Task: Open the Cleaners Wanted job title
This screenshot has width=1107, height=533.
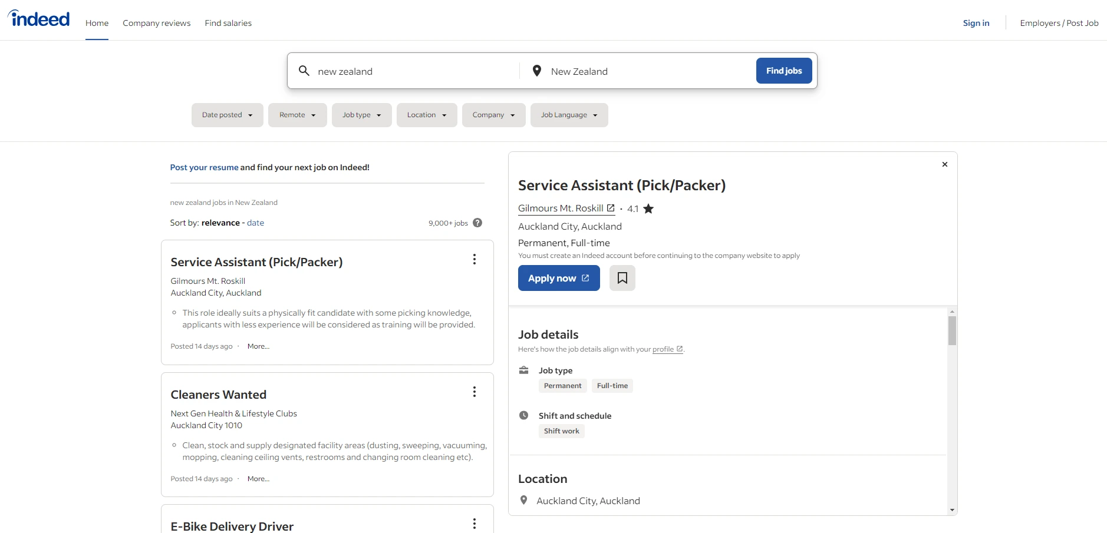Action: click(219, 395)
